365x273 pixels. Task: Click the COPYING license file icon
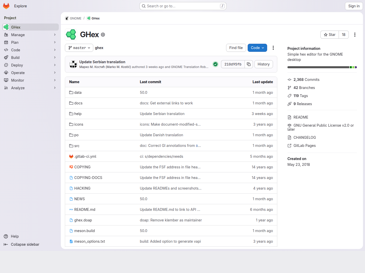(71, 167)
